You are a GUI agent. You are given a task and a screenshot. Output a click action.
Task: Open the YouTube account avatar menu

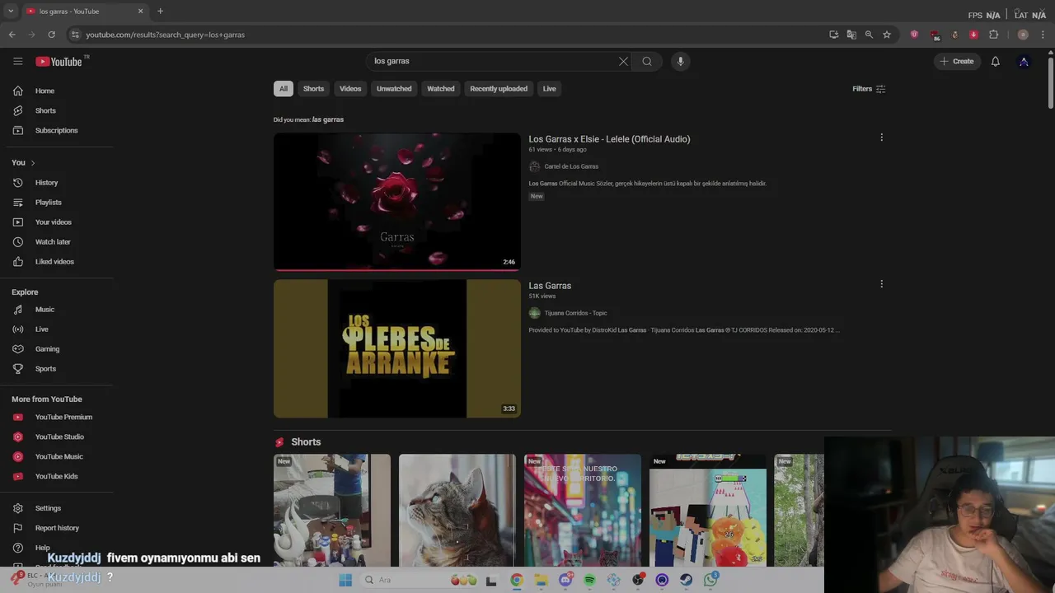click(1024, 61)
